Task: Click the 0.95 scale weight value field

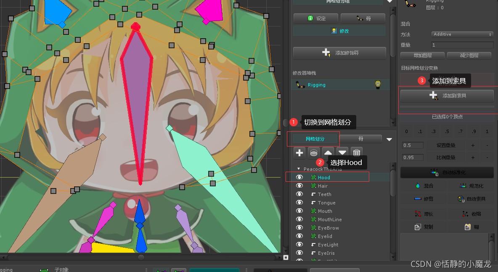Action: tap(413, 157)
